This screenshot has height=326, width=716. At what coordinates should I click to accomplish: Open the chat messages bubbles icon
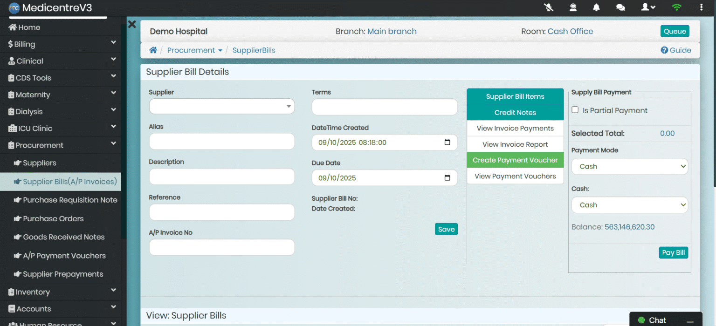click(620, 7)
